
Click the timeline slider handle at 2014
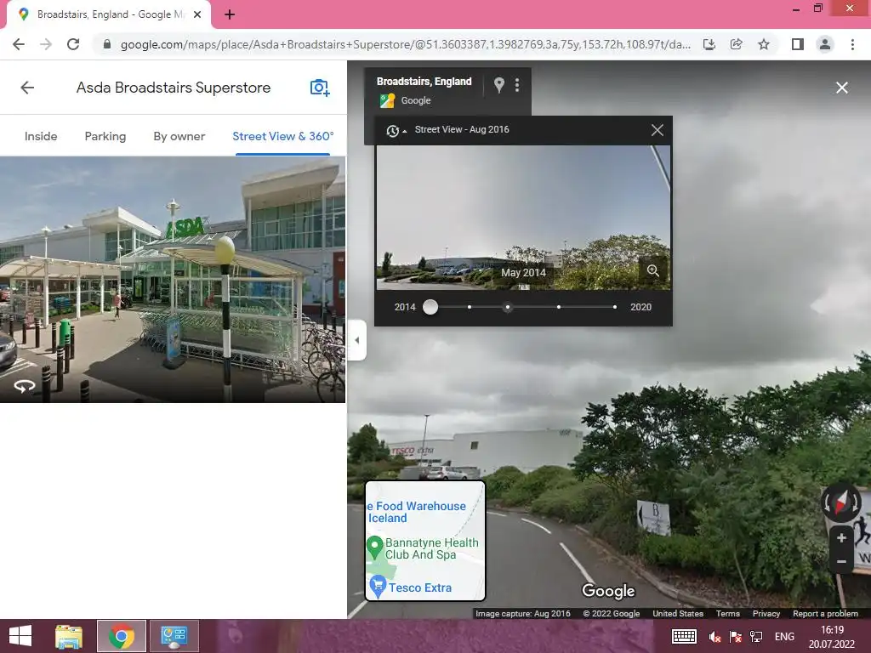pyautogui.click(x=430, y=307)
